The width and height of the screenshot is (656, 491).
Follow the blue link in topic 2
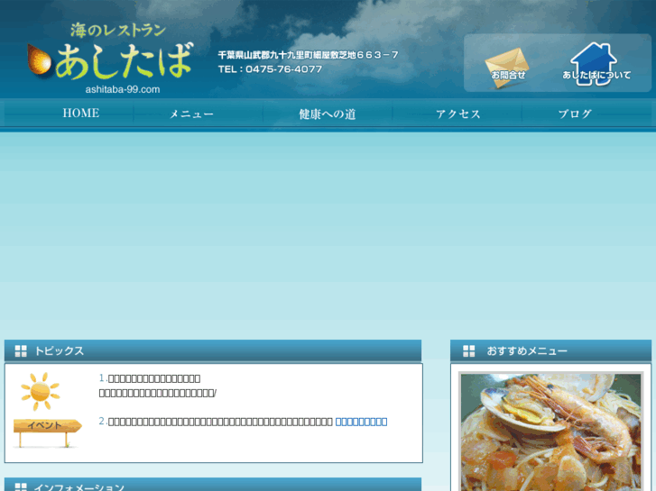point(361,422)
